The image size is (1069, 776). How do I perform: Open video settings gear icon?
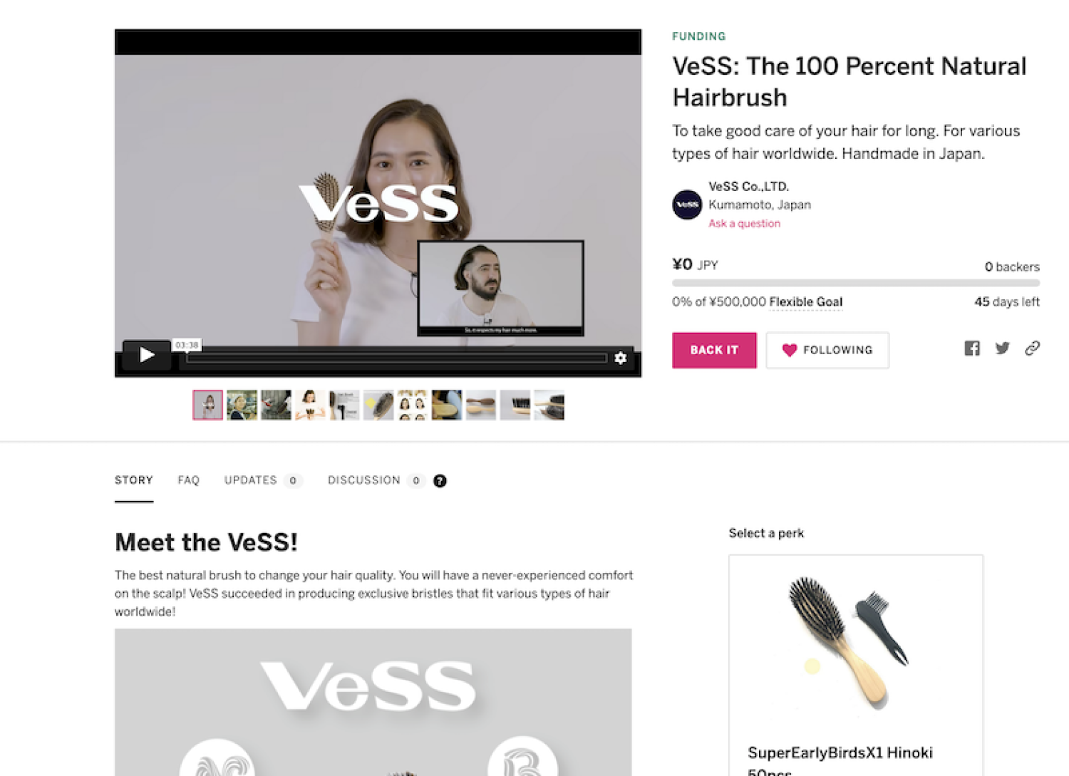tap(621, 358)
